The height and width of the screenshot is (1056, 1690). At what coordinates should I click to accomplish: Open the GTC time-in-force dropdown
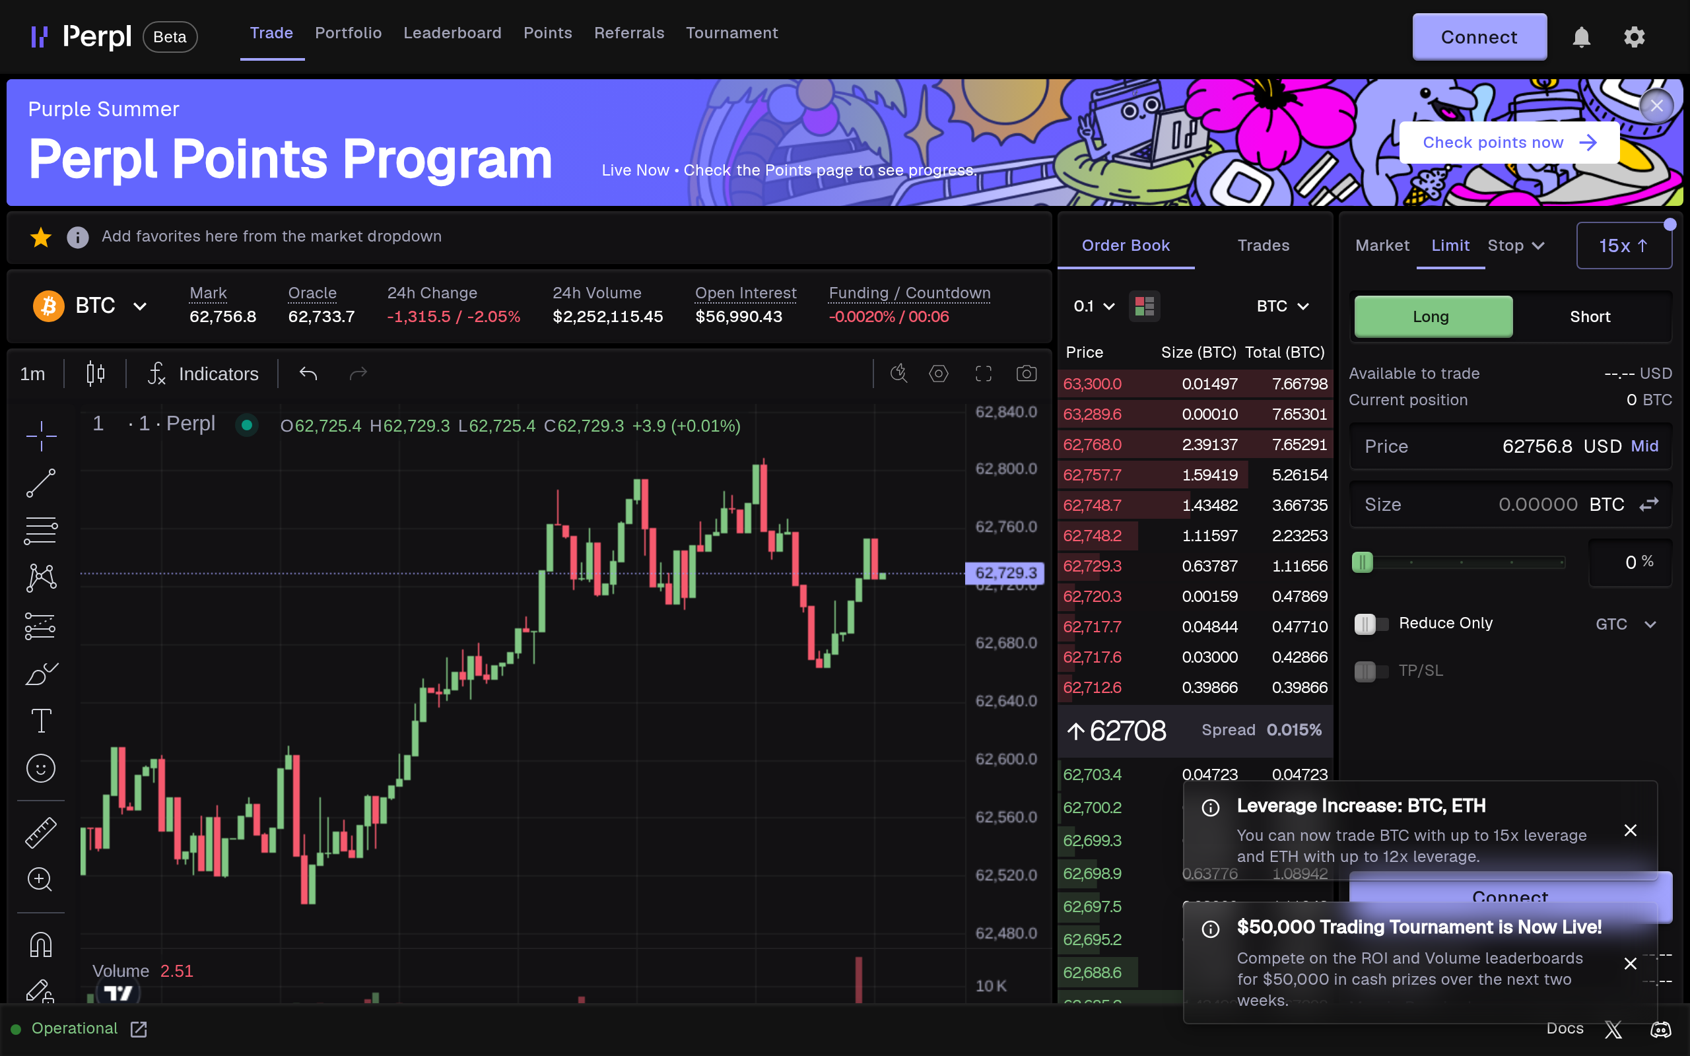pos(1627,624)
